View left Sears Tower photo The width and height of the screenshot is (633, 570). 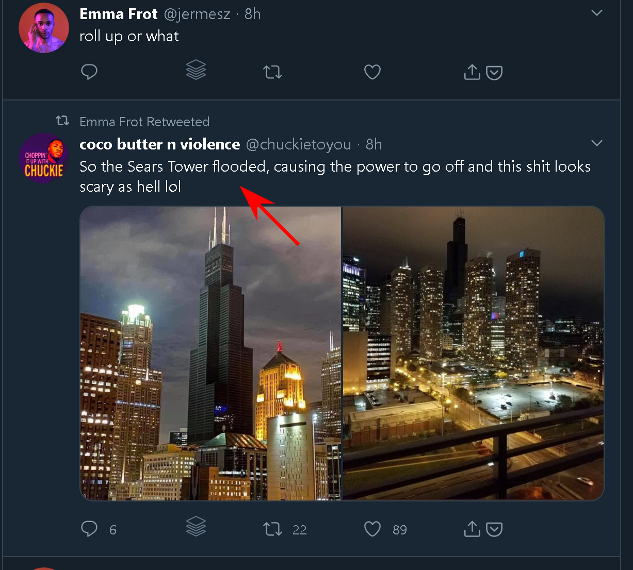coord(210,353)
